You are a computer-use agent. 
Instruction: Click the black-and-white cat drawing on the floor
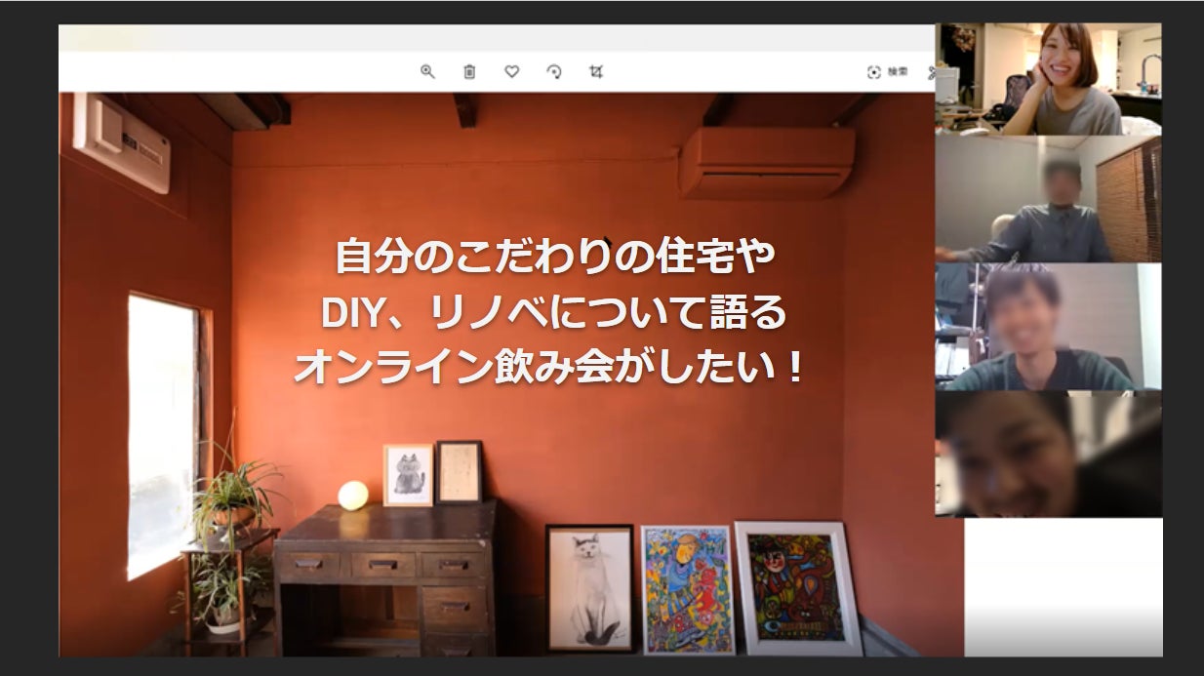coord(589,587)
